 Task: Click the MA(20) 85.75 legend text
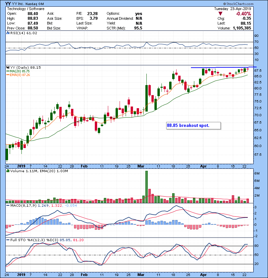20,71
